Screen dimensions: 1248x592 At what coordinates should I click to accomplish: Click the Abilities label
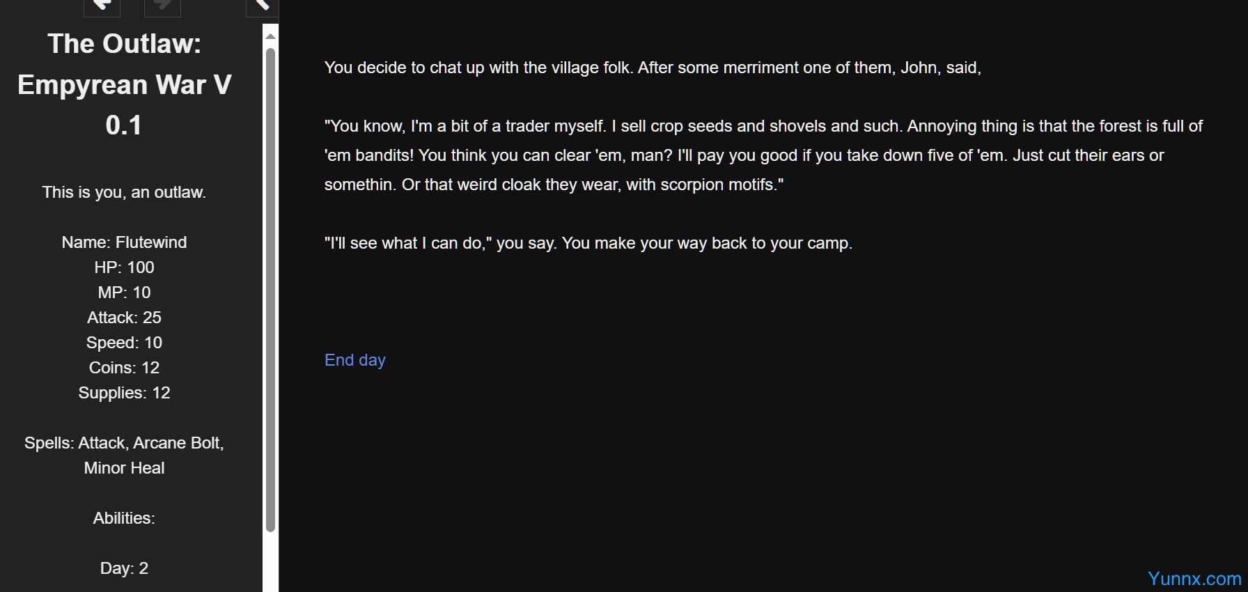click(x=124, y=518)
